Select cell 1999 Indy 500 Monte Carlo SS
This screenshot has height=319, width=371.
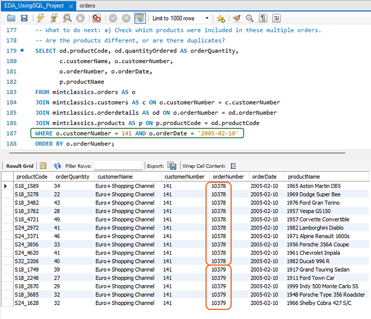[x=327, y=287]
